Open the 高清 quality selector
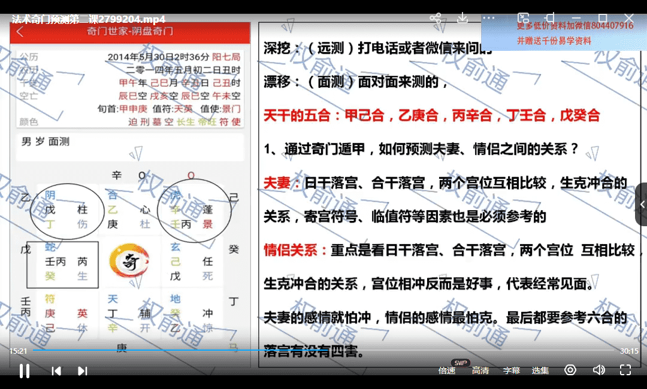Viewport: 647px width, 389px height. (480, 370)
